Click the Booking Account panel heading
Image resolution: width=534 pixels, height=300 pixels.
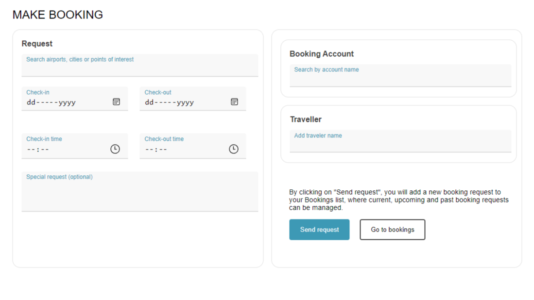pyautogui.click(x=321, y=53)
